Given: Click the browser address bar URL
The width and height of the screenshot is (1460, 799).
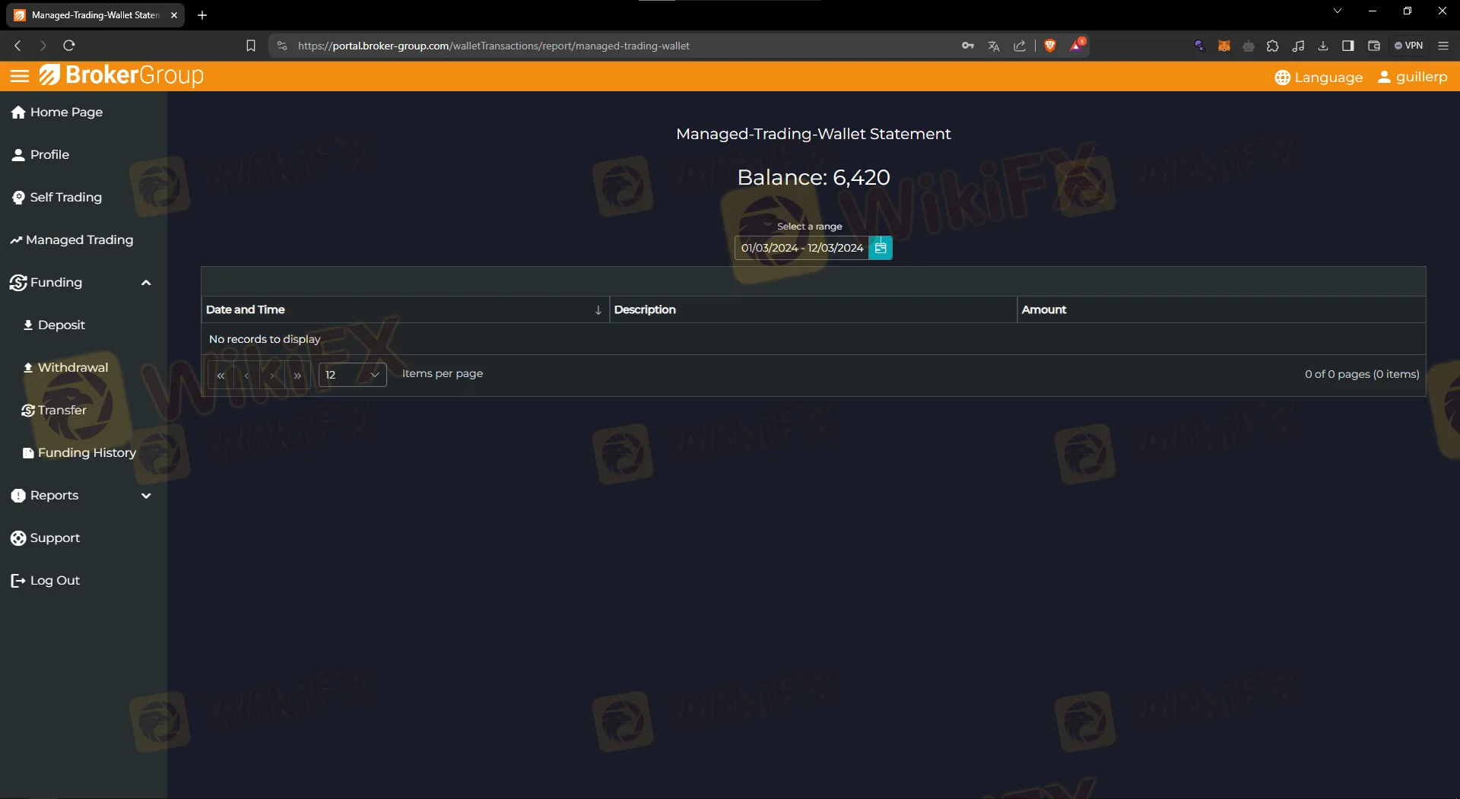Looking at the screenshot, I should coord(494,46).
